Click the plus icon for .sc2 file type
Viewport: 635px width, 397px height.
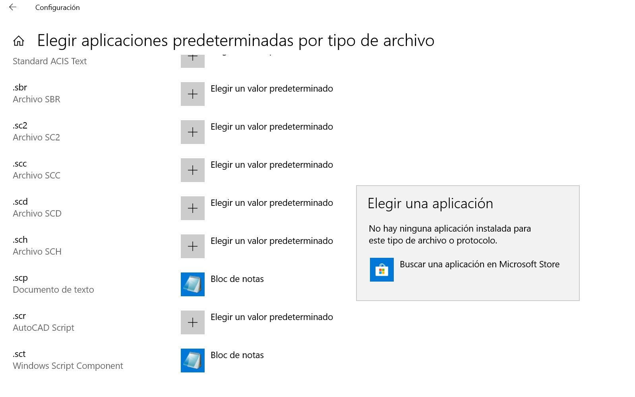click(x=193, y=132)
